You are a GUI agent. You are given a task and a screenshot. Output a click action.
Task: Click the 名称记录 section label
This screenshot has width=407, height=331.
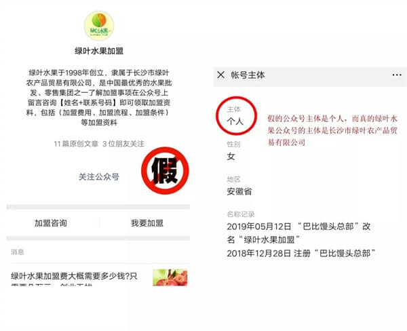tap(241, 214)
